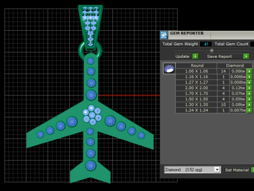
Task: Collapse the panel using the small round arrow
Action: coord(212,50)
